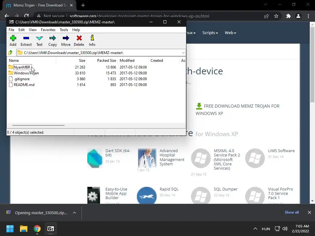This screenshot has width=315, height=236.
Task: Select the NyanMBR folder
Action: click(x=22, y=67)
